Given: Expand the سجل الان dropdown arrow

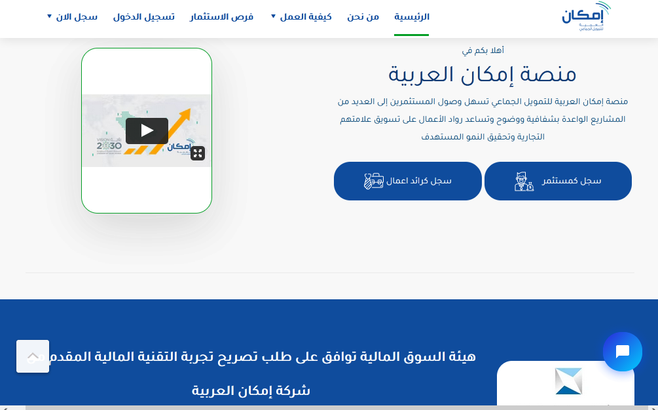Looking at the screenshot, I should click(50, 16).
